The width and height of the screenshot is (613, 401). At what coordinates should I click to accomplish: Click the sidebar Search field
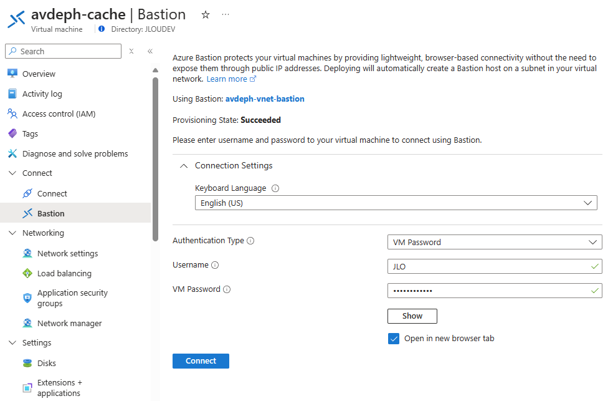click(x=64, y=51)
